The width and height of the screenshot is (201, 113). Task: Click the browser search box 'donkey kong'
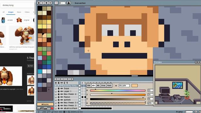pyautogui.click(x=17, y=5)
